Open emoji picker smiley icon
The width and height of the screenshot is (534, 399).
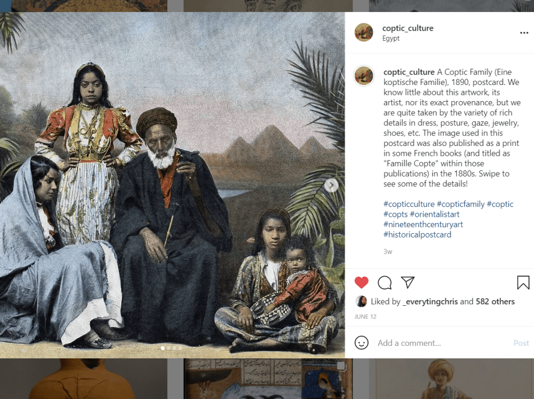click(x=361, y=343)
